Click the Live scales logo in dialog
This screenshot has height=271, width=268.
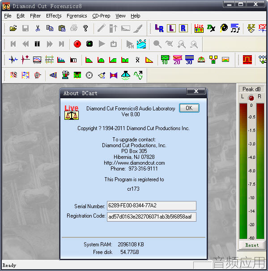click(x=72, y=113)
